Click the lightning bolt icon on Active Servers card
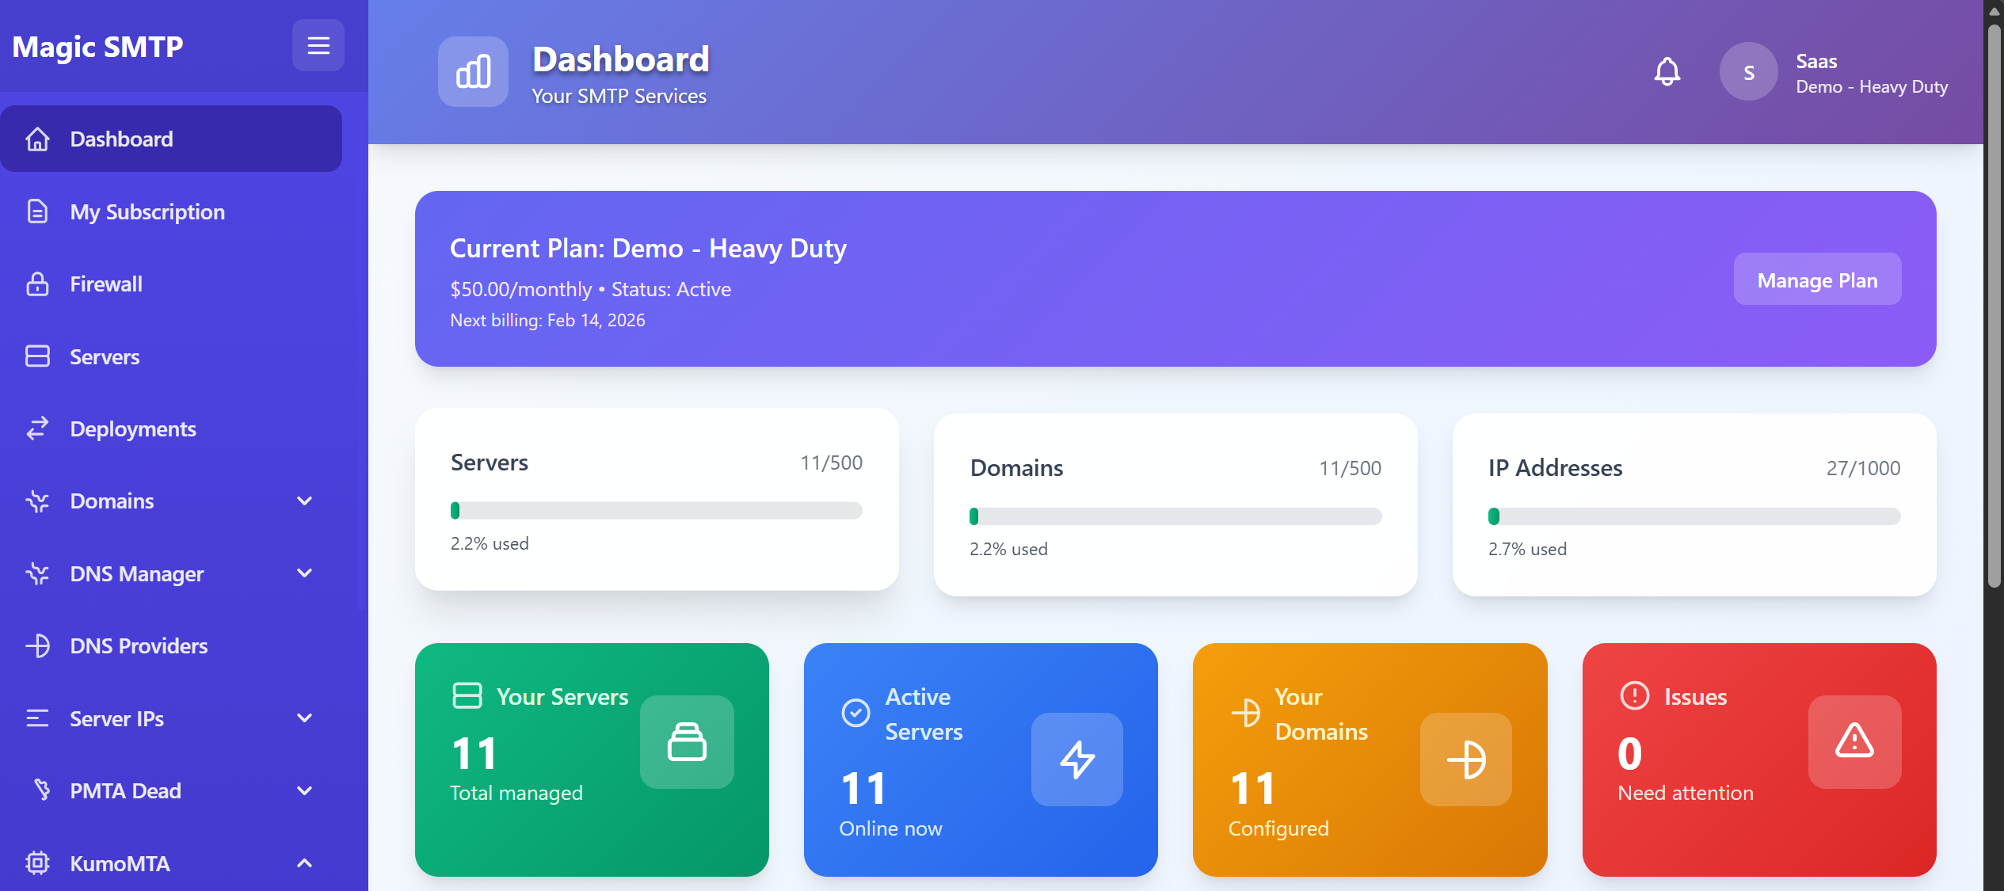Image resolution: width=2004 pixels, height=891 pixels. [1077, 760]
